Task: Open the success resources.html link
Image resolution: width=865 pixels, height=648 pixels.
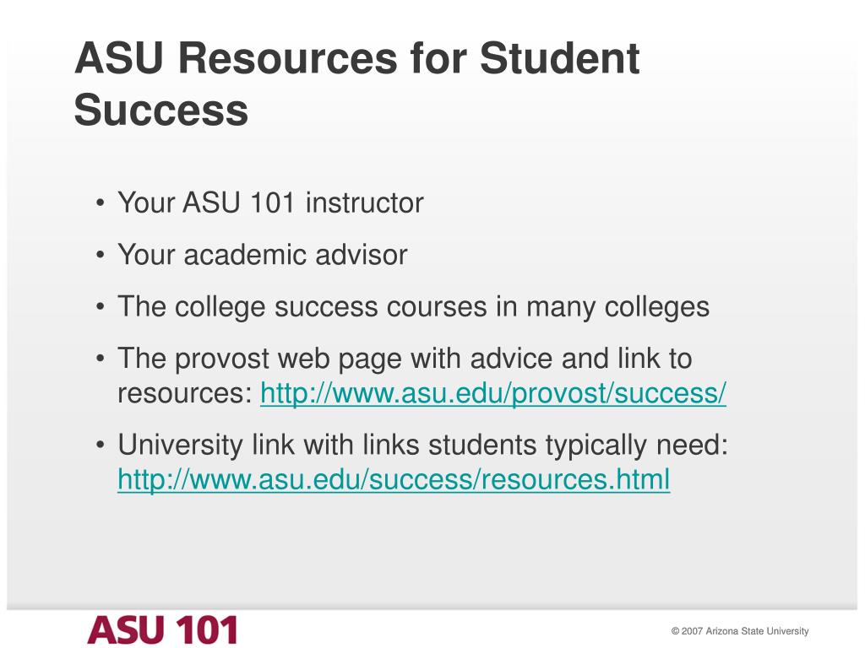Action: pos(394,479)
